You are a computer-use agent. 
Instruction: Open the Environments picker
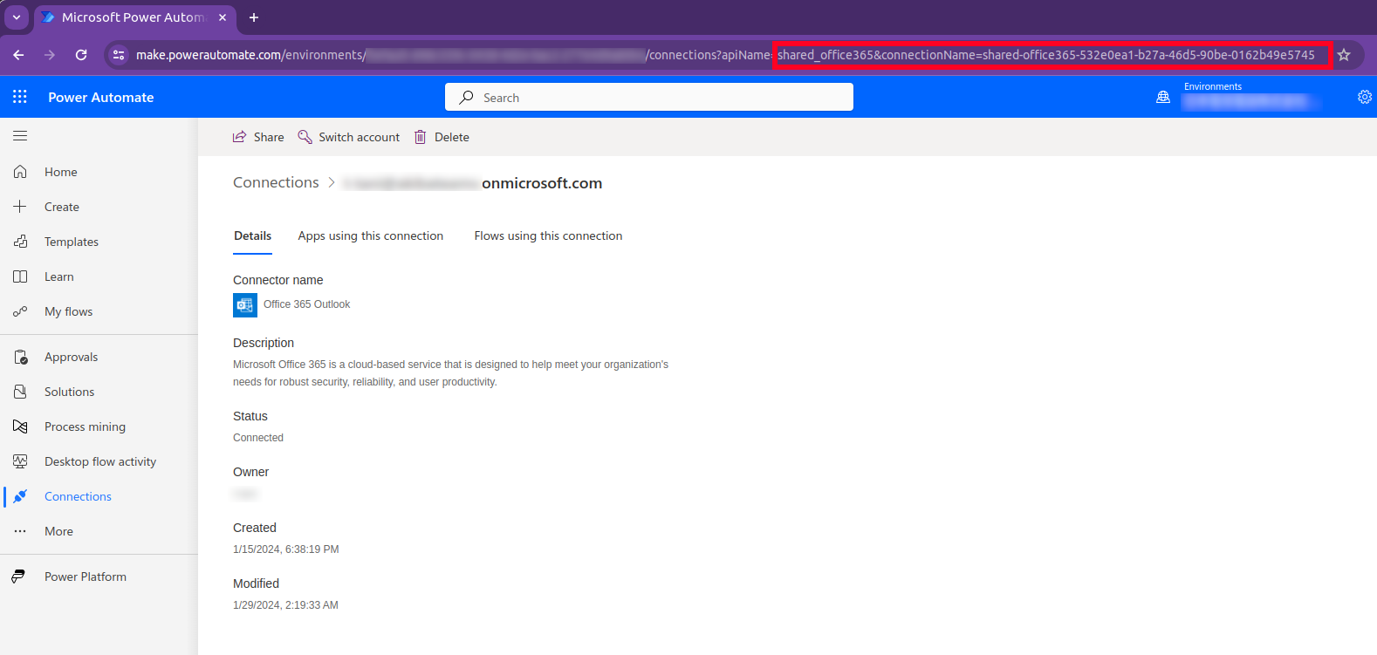point(1250,97)
